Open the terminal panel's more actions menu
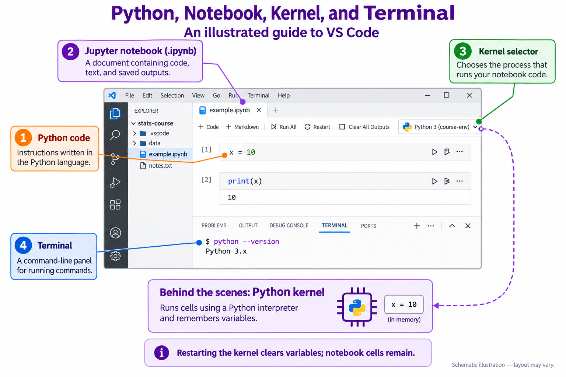Viewport: 566px width, 377px height. click(x=431, y=226)
